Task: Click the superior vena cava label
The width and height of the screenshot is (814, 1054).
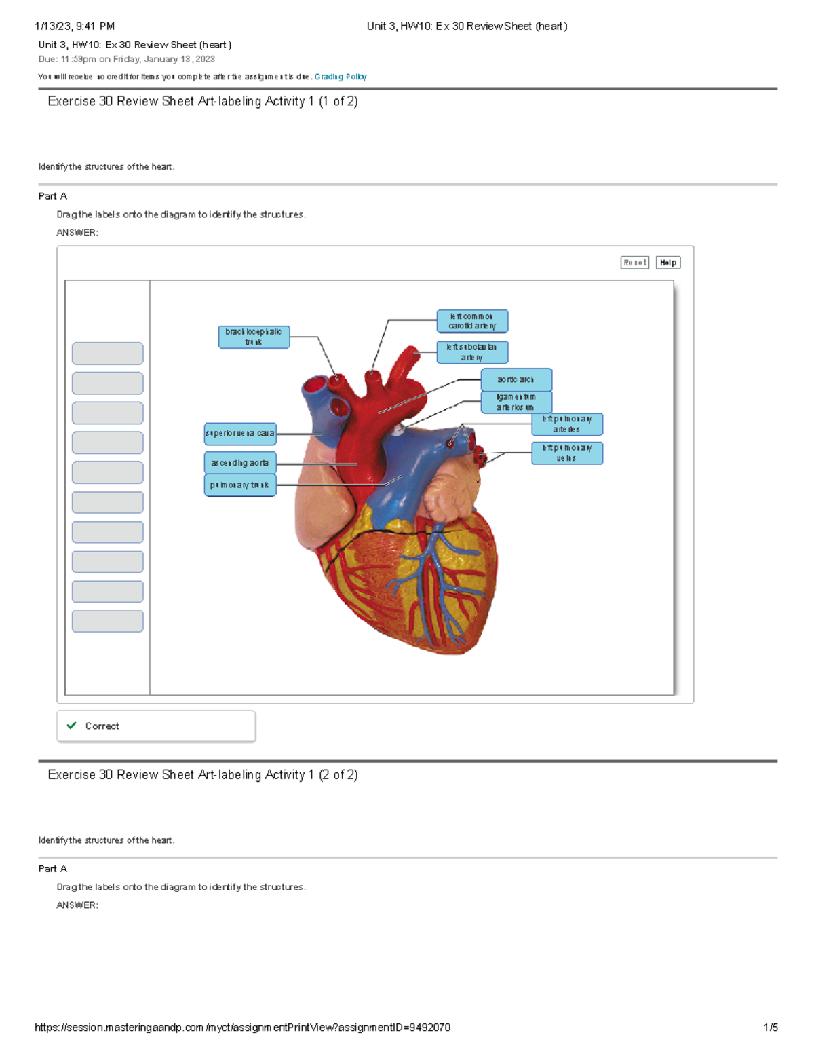Action: (x=240, y=433)
